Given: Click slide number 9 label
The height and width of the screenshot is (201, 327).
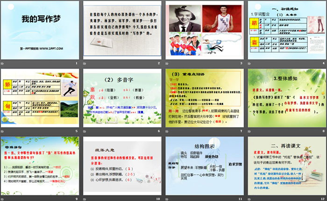Looking at the screenshot, I should [x=77, y=199].
